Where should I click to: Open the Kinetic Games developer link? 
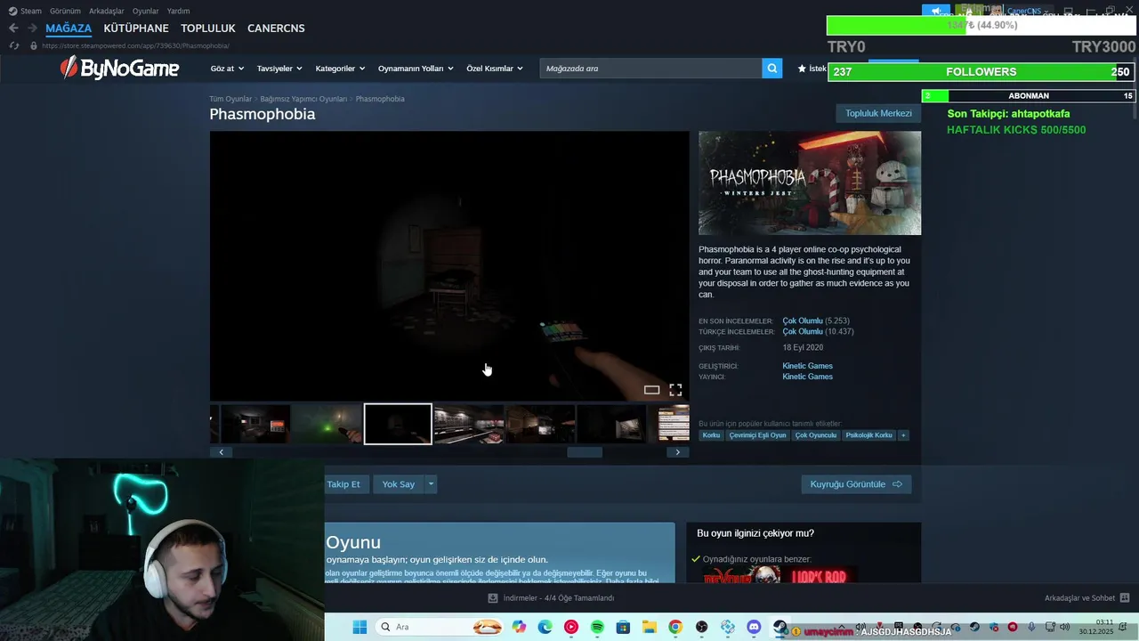point(807,366)
